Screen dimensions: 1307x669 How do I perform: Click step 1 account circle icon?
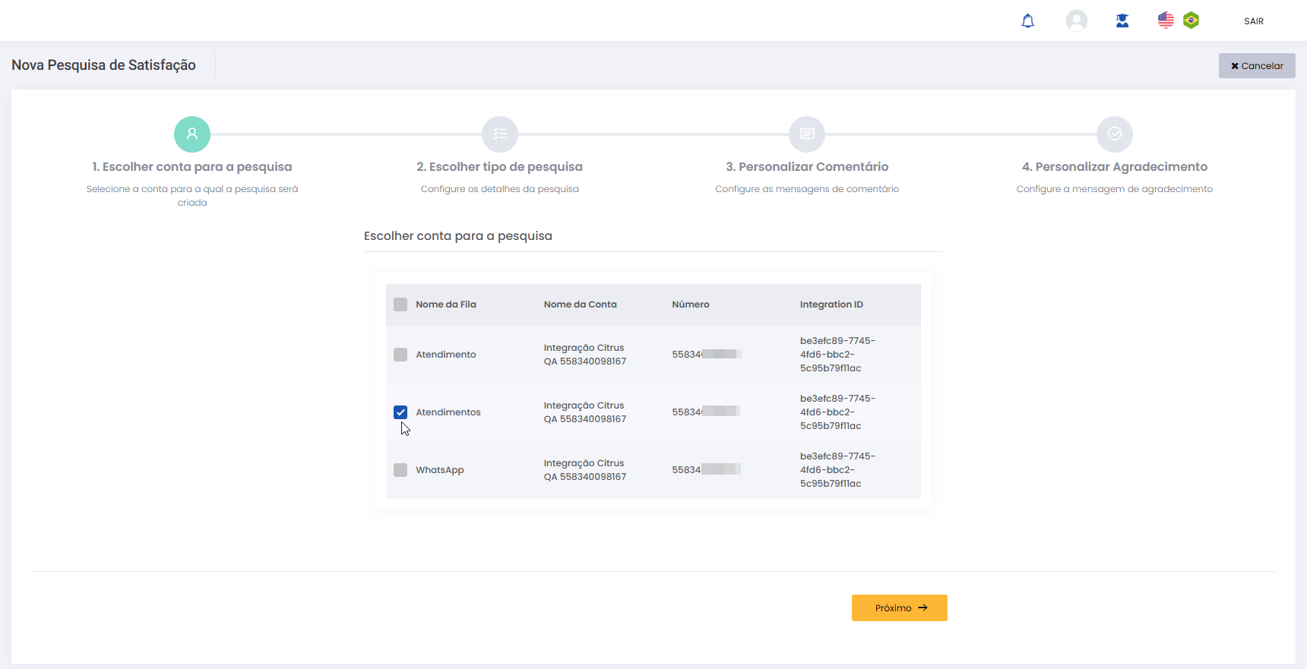[x=192, y=134]
